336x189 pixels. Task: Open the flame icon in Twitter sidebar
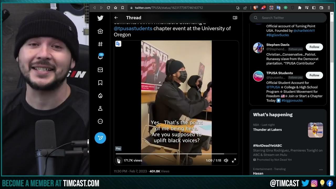point(100,96)
